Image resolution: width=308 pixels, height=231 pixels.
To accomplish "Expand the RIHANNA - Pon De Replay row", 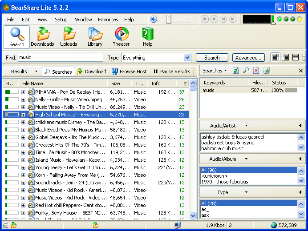I will pyautogui.click(x=23, y=92).
